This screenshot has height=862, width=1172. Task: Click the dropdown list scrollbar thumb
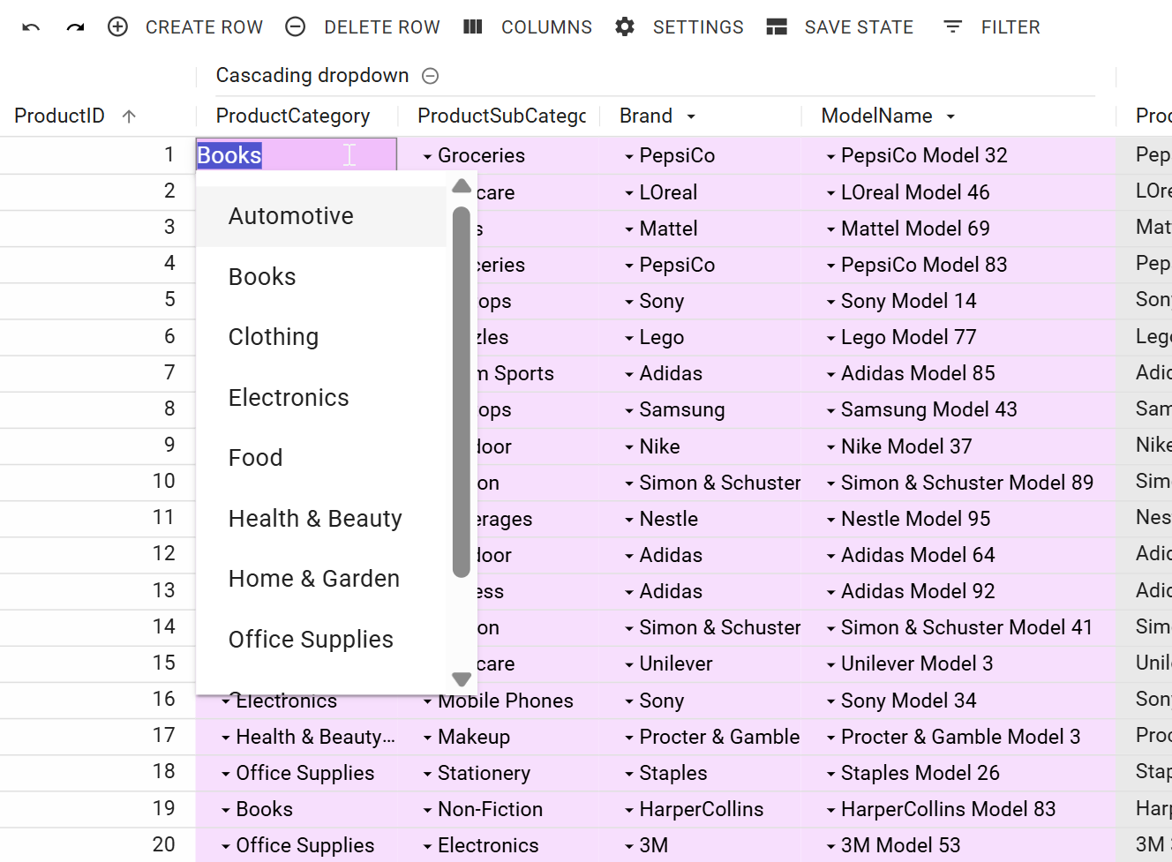pos(461,393)
